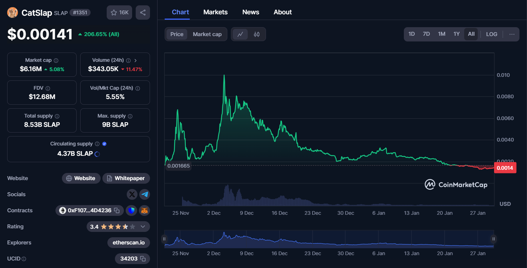The image size is (527, 268).
Task: Switch to line chart view
Action: pos(240,34)
